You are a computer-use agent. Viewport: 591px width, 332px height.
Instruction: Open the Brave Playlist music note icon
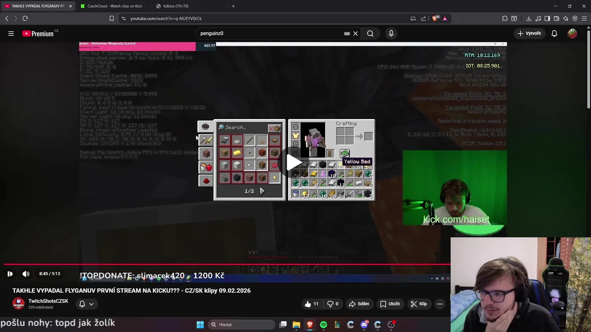point(538,18)
